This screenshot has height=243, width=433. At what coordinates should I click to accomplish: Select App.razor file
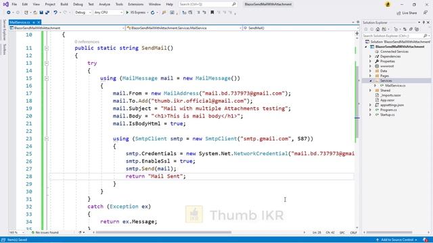point(387,101)
